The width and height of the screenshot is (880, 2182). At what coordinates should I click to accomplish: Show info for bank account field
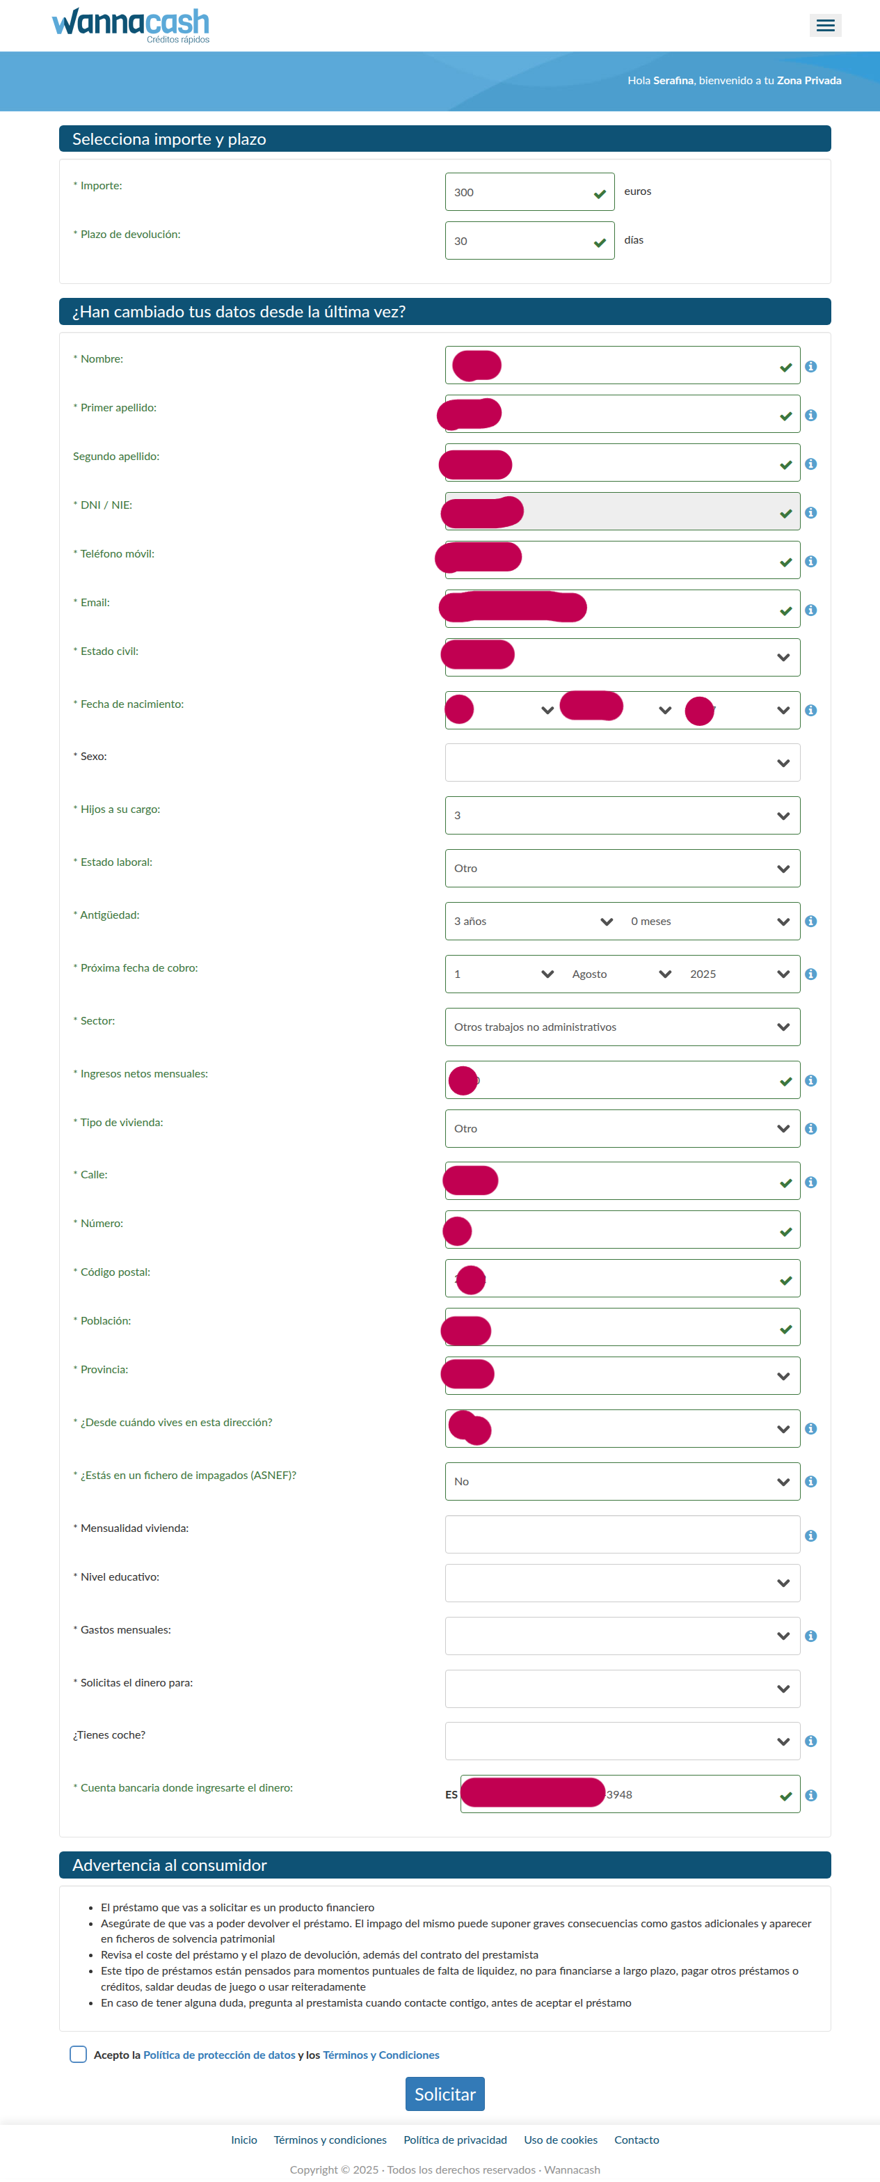pyautogui.click(x=810, y=1795)
